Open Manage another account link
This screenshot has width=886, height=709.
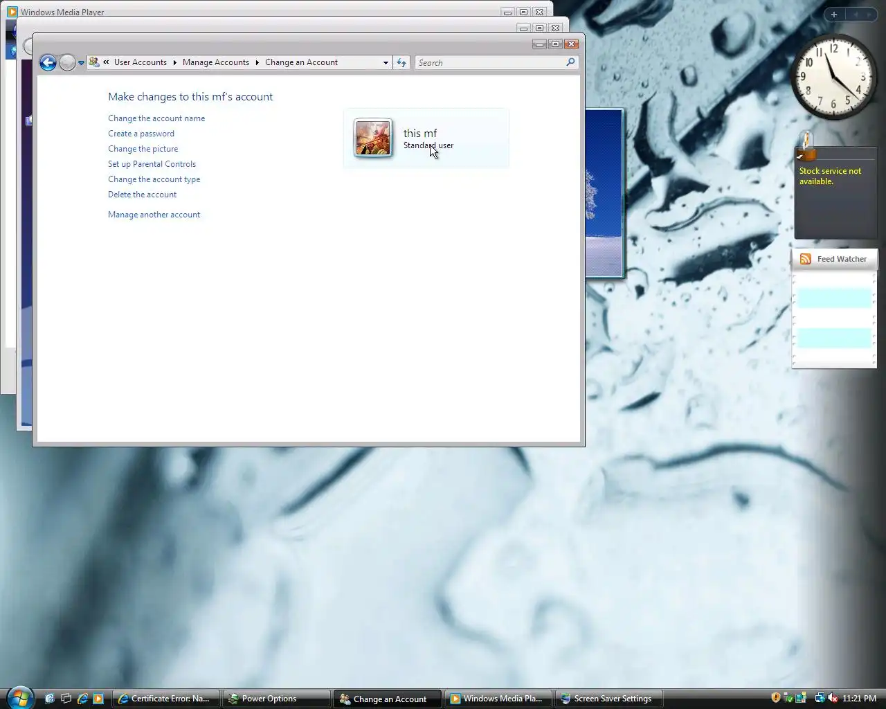tap(154, 215)
